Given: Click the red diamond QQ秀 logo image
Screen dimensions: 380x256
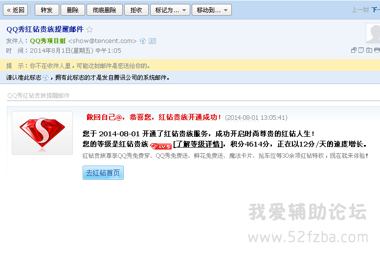Looking at the screenshot, I should [x=42, y=133].
